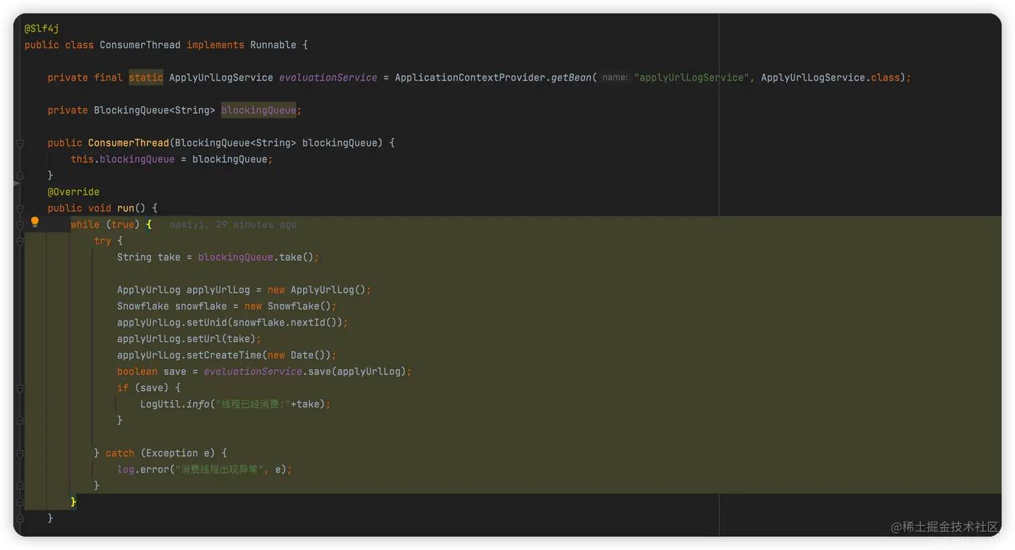Click this.blockingQueue in the constructor
Viewport: 1015px width, 550px height.
[123, 159]
